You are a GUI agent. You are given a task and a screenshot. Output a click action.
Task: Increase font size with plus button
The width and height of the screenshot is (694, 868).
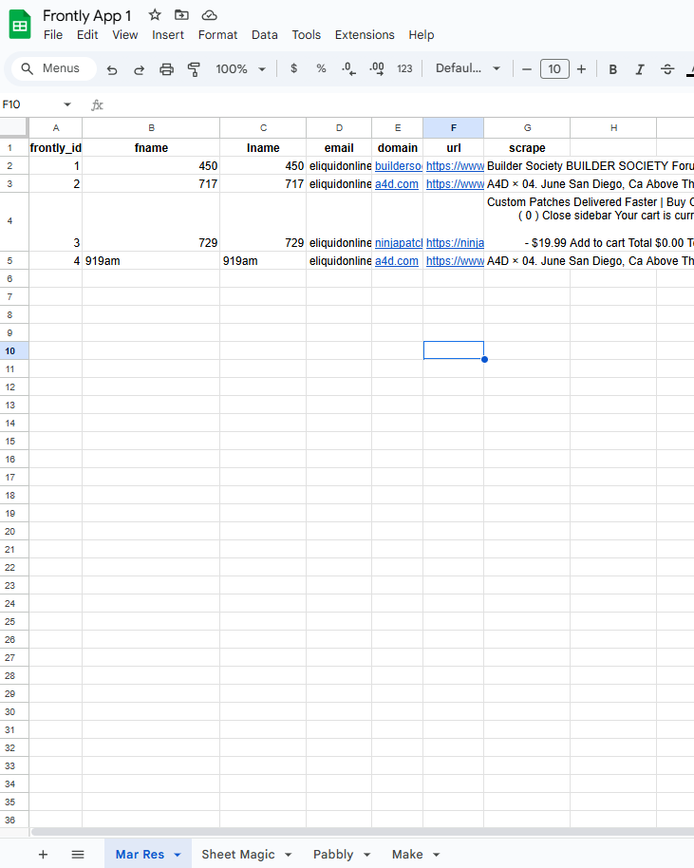click(581, 69)
